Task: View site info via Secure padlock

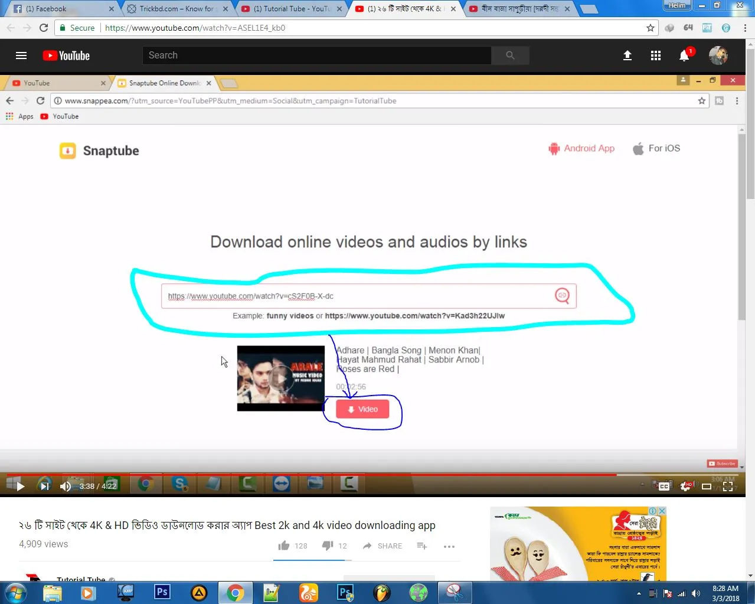Action: coord(77,28)
